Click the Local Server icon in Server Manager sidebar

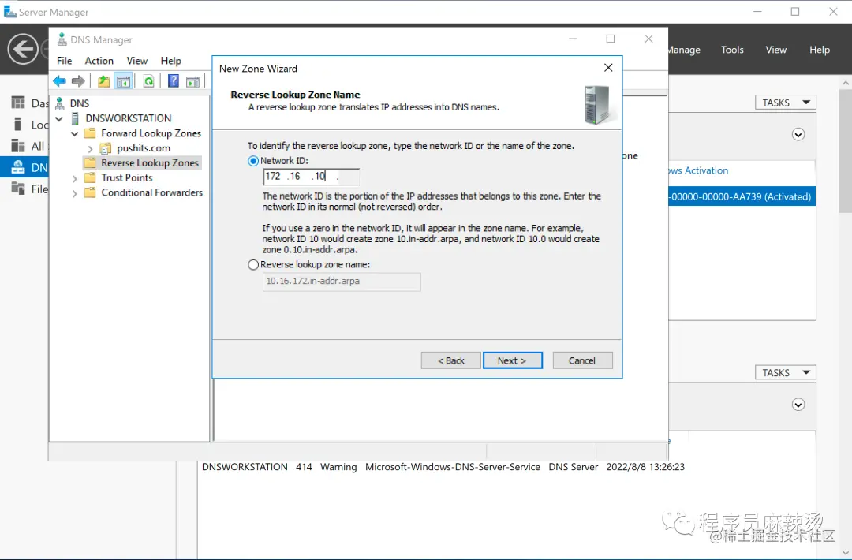pyautogui.click(x=18, y=125)
